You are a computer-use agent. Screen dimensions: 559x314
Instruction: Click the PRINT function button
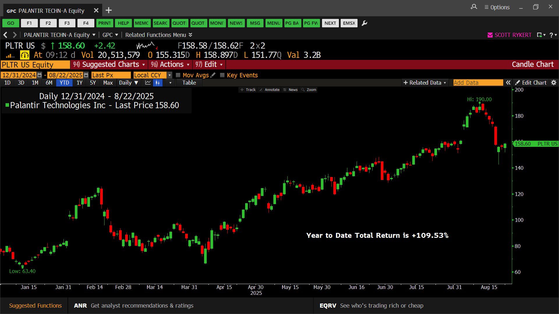click(105, 23)
